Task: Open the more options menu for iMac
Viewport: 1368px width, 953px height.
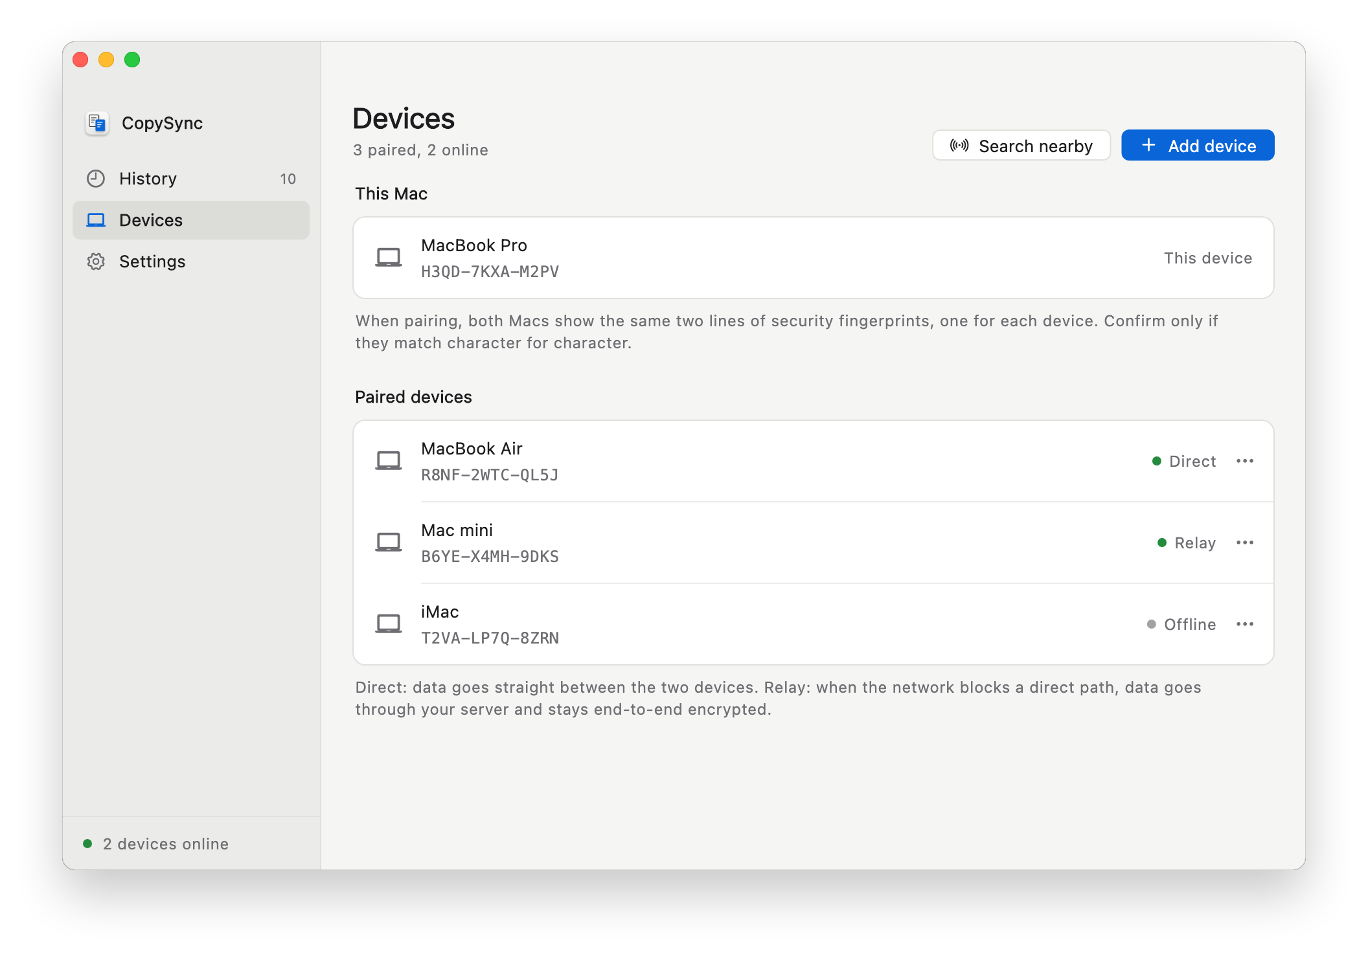Action: 1245,624
